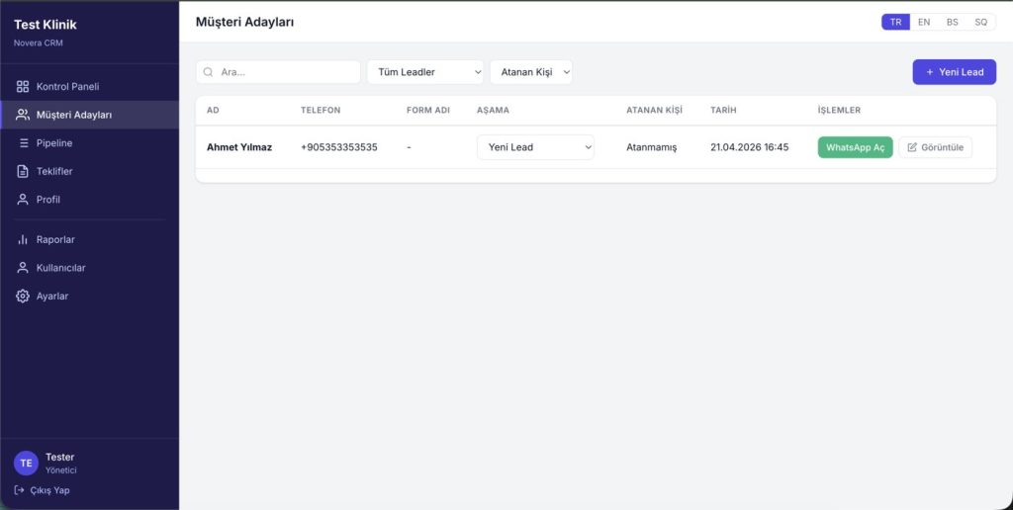
Task: Click the TELEFON column header
Action: coord(321,111)
